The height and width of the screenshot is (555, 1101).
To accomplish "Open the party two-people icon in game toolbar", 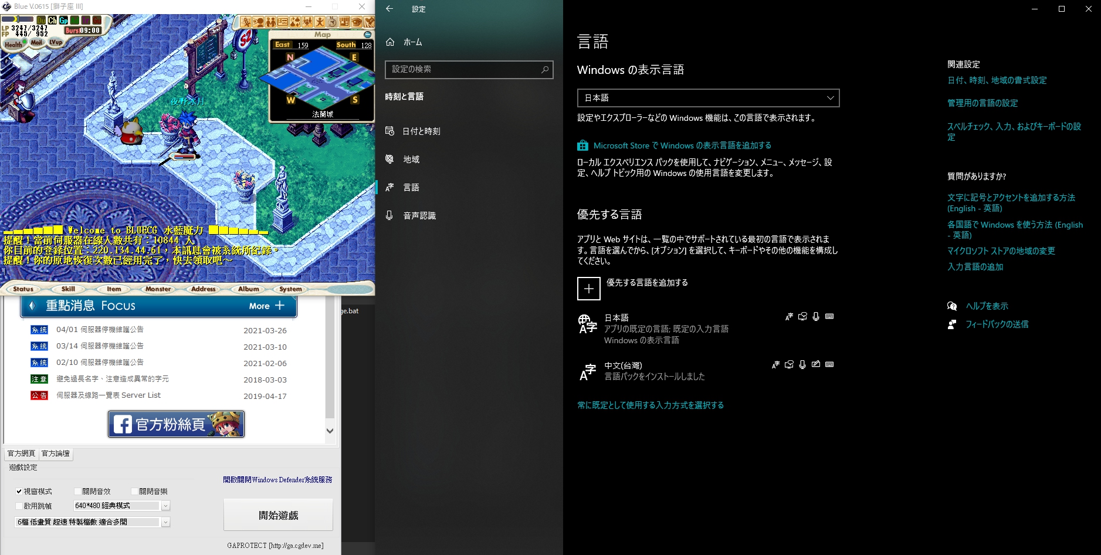I will pos(270,22).
